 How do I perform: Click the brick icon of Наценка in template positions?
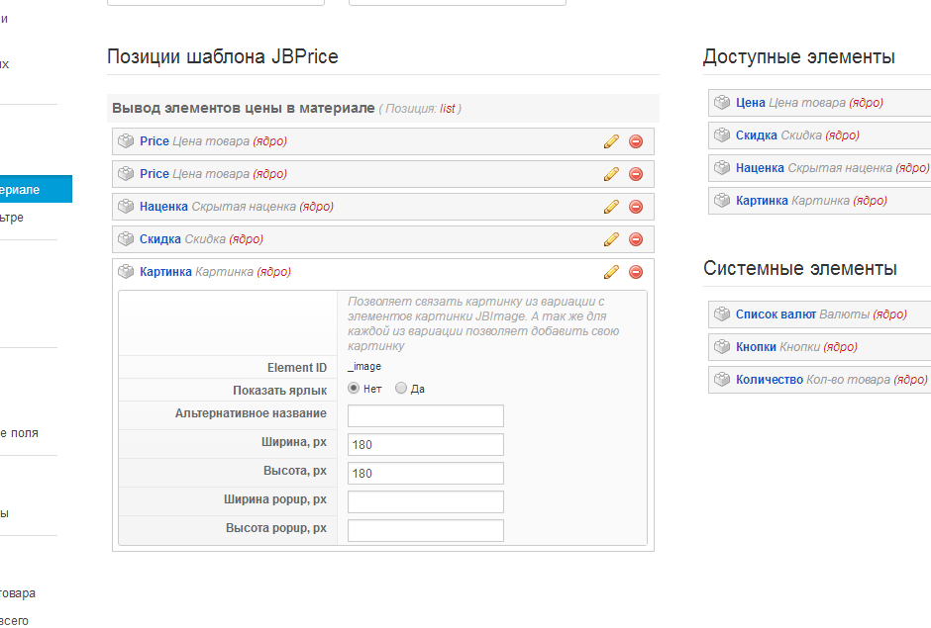pos(126,206)
